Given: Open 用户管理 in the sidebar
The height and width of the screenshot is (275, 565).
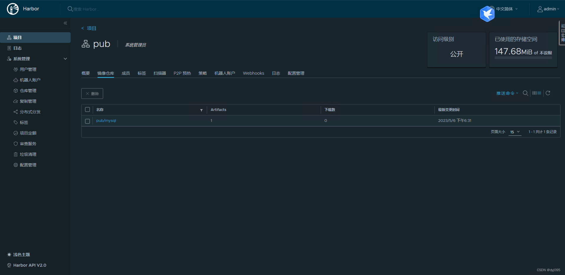Looking at the screenshot, I should pyautogui.click(x=28, y=69).
